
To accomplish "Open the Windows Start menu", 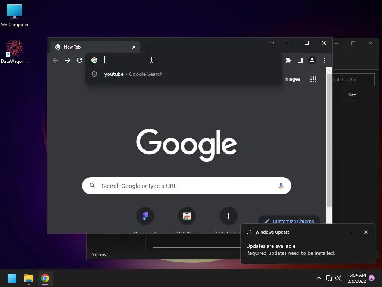I will (x=12, y=278).
